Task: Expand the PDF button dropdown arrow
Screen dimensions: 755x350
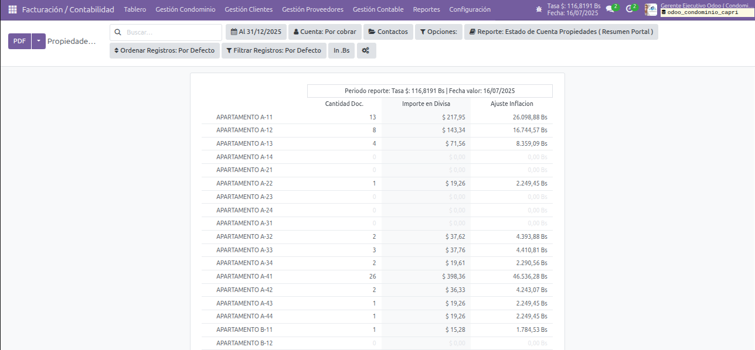Action: [38, 41]
